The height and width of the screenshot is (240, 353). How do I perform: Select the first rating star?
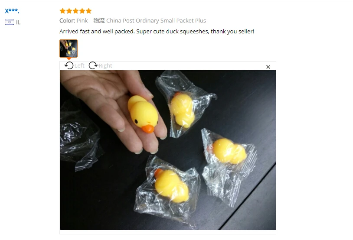point(62,11)
